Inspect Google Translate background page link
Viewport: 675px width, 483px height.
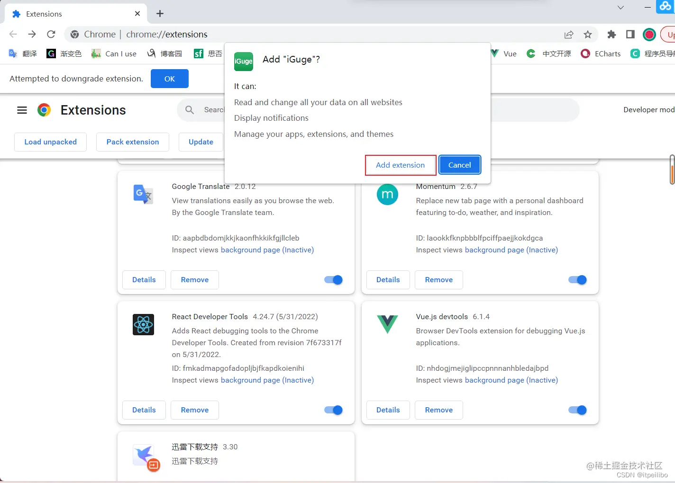(267, 250)
